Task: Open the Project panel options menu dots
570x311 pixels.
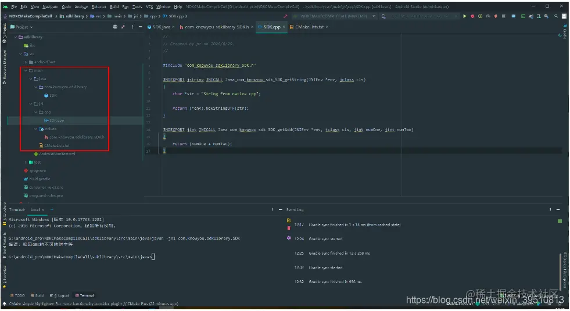Action: pos(132,27)
